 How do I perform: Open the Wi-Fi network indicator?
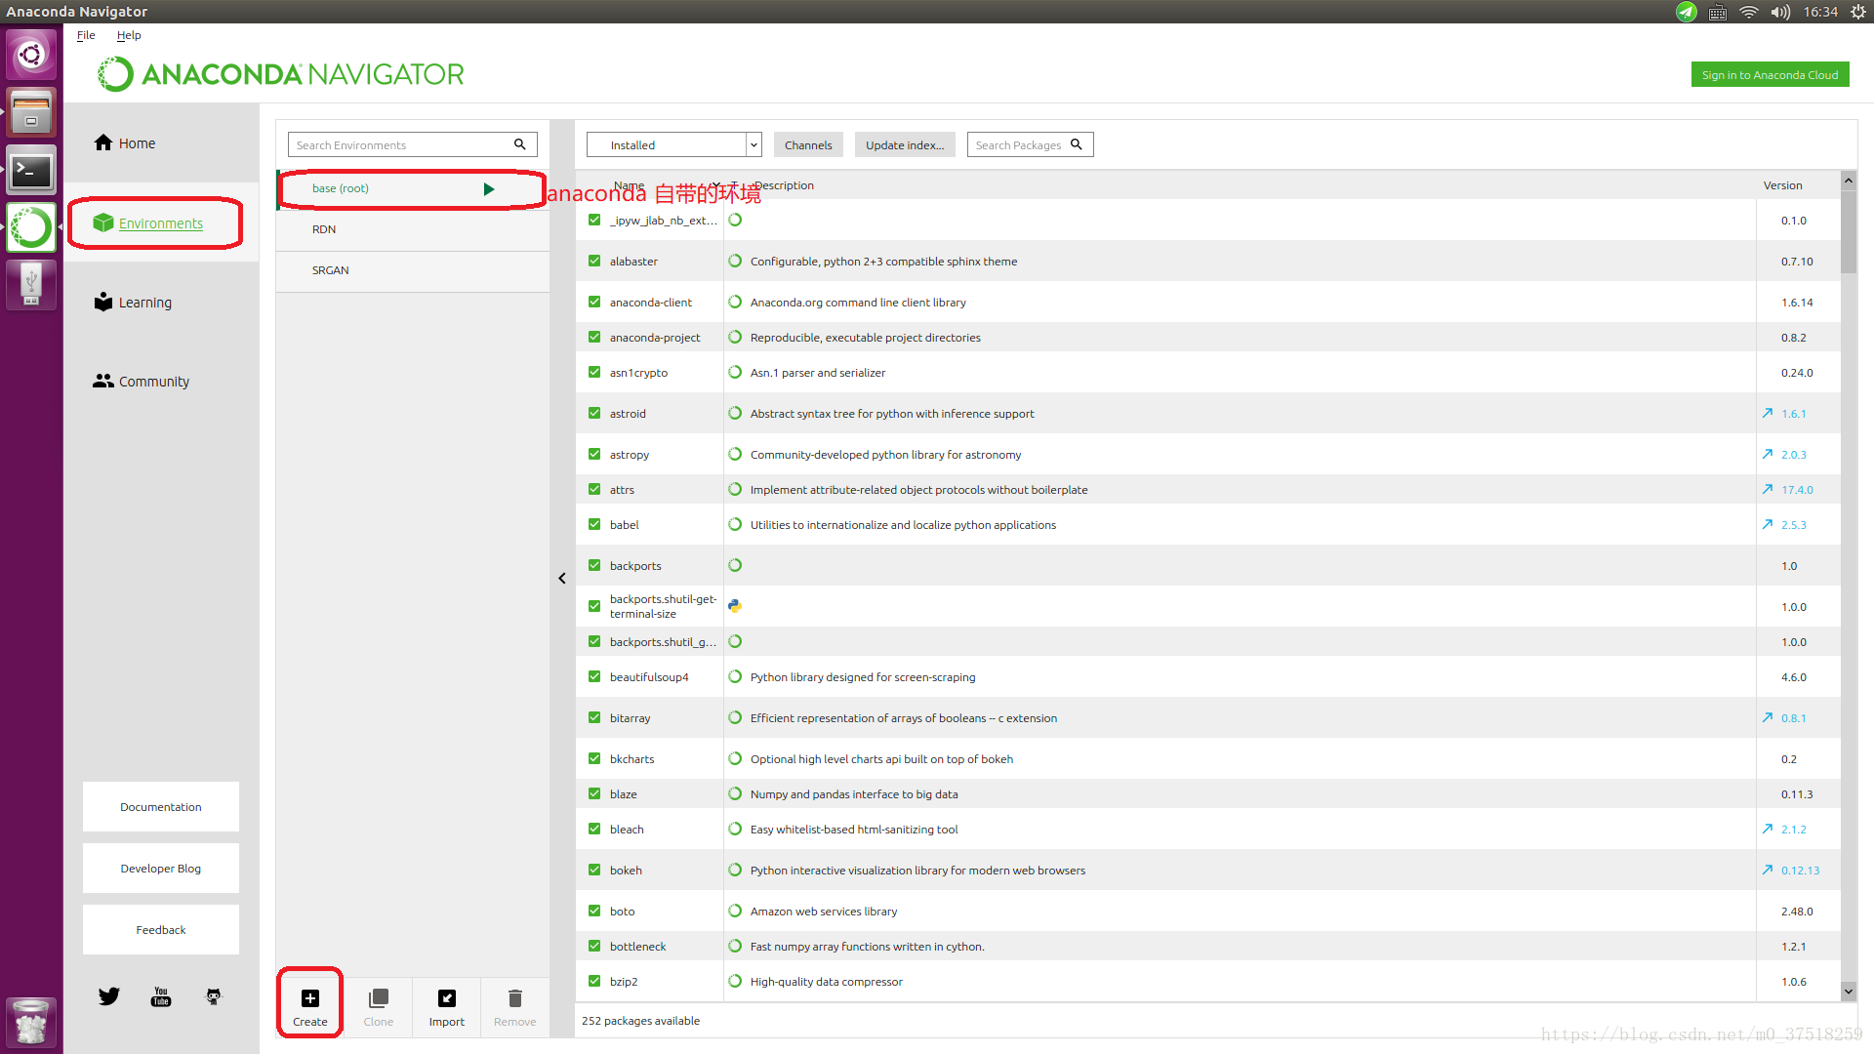pyautogui.click(x=1749, y=12)
